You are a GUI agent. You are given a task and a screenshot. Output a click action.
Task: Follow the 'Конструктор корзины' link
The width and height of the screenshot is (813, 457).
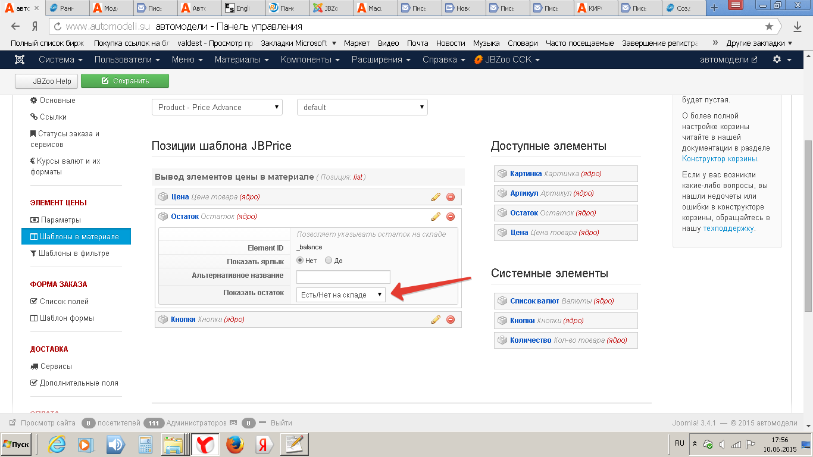720,159
